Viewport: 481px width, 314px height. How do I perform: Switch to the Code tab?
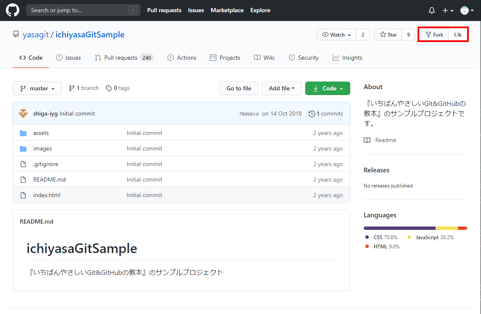click(x=31, y=58)
